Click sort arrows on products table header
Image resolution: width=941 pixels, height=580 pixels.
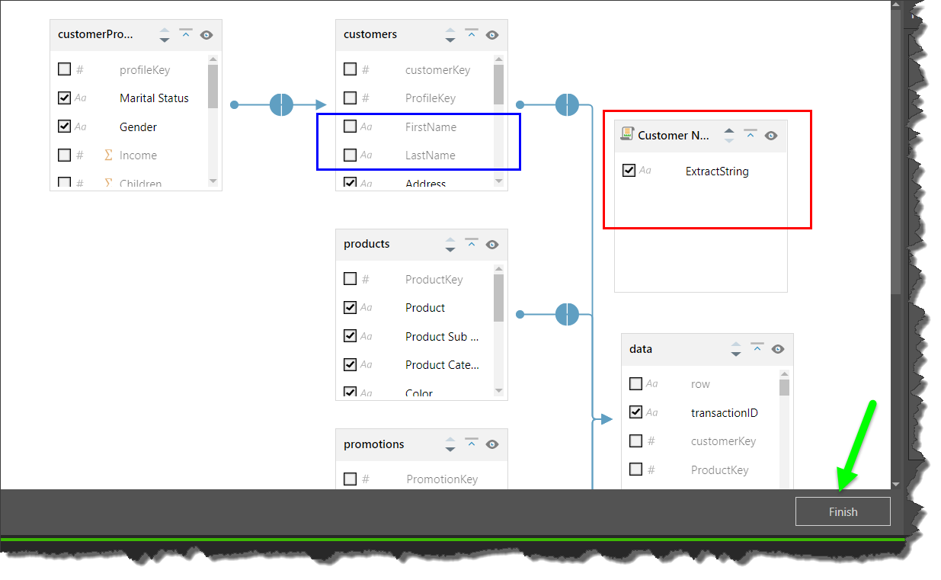(x=450, y=245)
